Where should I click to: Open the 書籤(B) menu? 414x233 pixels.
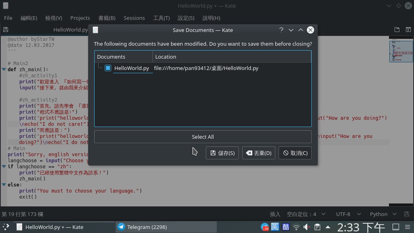107,18
